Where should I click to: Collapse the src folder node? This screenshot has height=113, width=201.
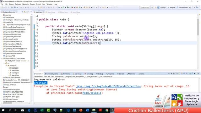[x=4, y=63]
